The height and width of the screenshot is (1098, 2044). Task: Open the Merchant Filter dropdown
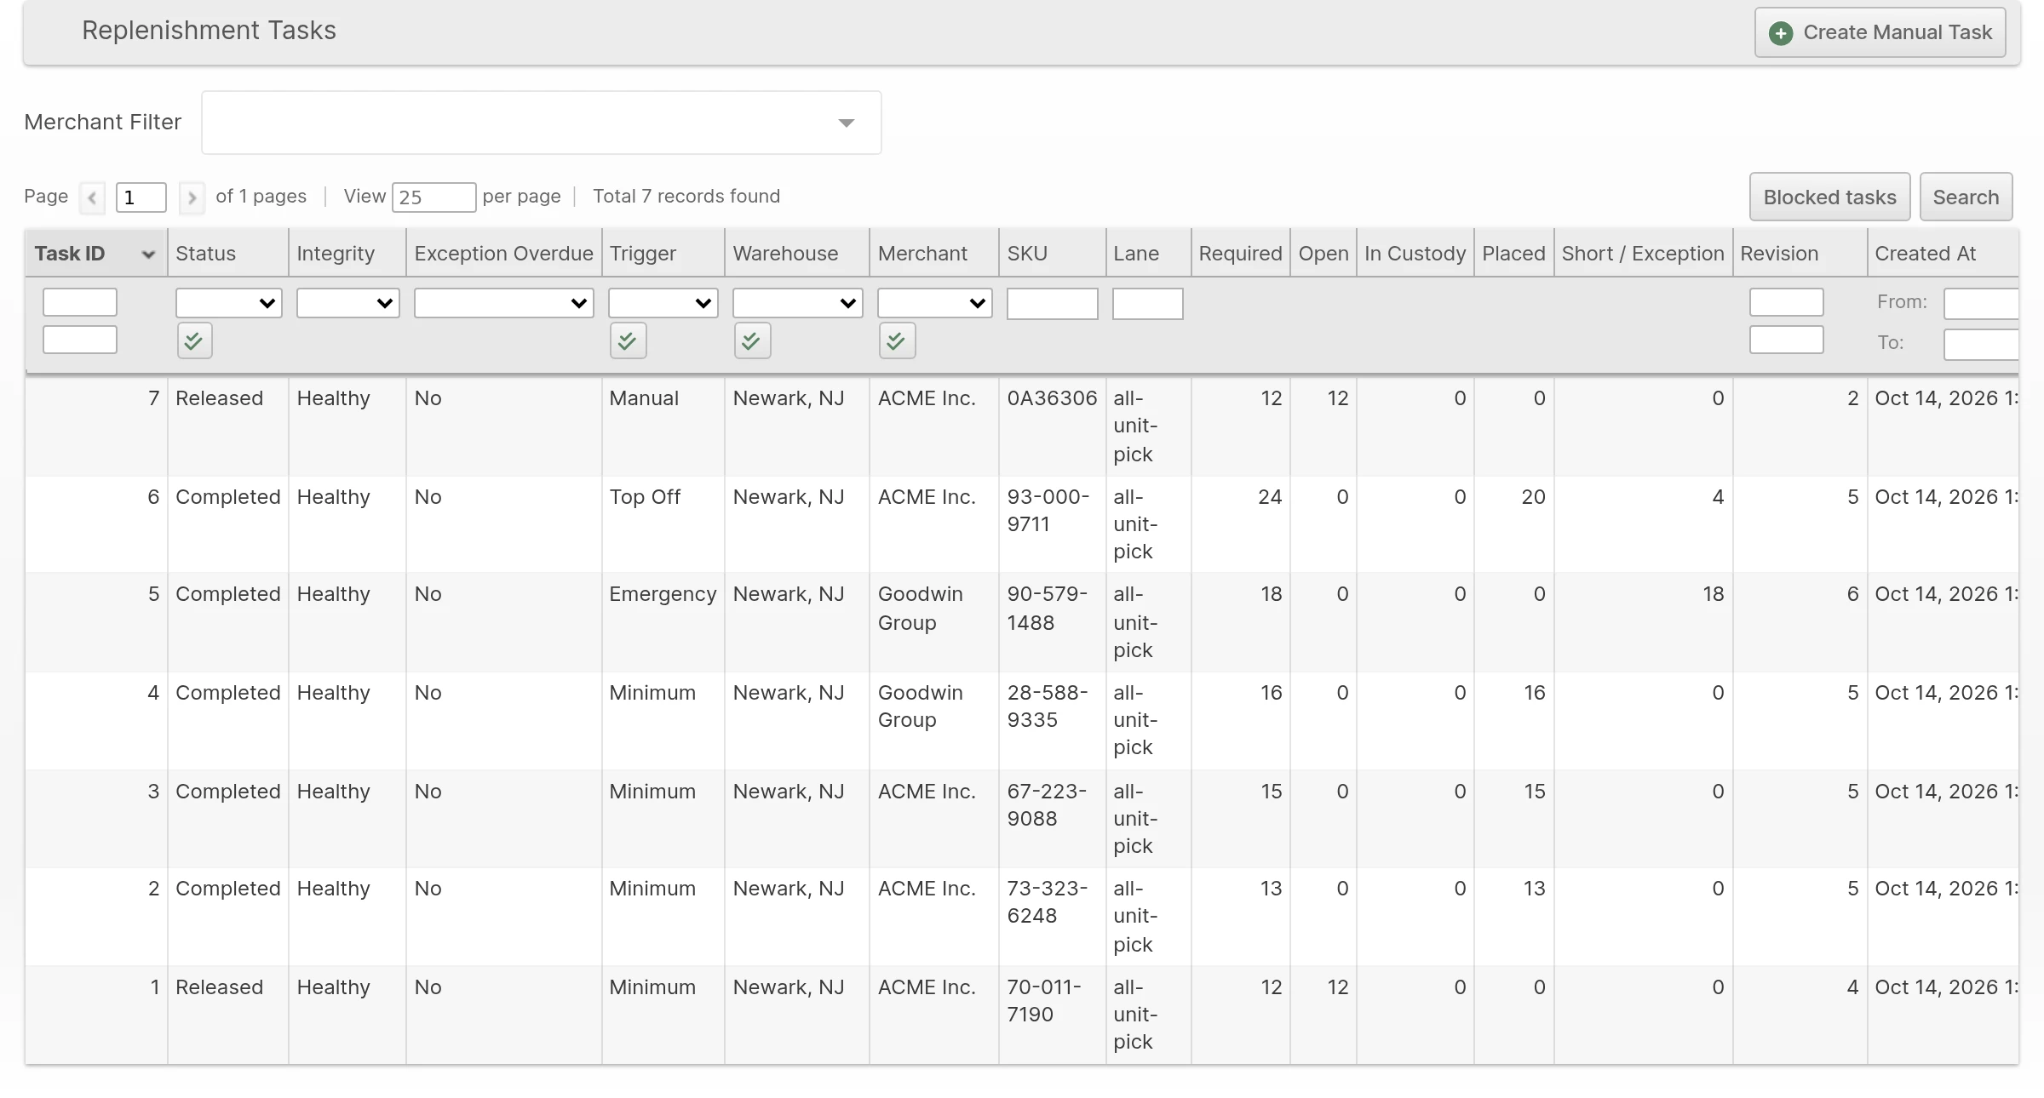pyautogui.click(x=541, y=123)
